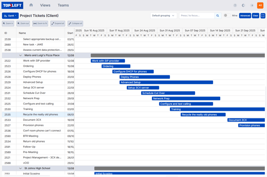This screenshot has height=177, width=267.
Task: Collapse the Mario and Luigi's Pizza Place group
Action: tap(20, 55)
